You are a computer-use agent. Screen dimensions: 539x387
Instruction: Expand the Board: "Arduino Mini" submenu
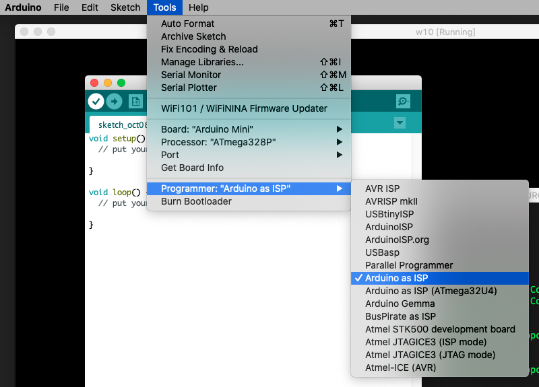click(249, 129)
